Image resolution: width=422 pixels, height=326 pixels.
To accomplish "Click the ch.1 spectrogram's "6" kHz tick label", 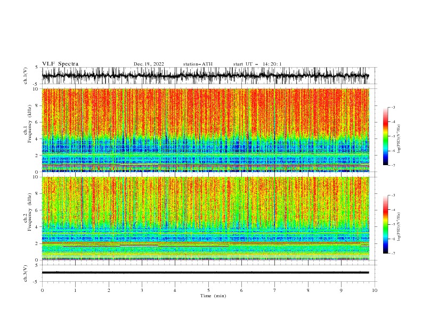I will pyautogui.click(x=38, y=123).
